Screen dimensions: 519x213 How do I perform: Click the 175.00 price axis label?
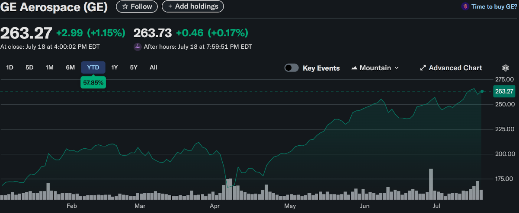point(504,179)
